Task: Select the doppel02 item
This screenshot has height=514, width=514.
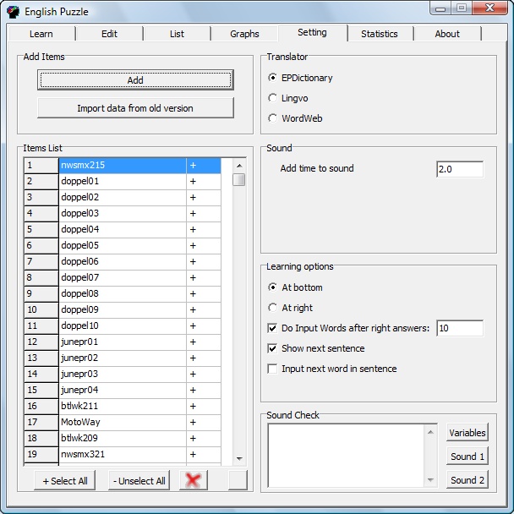Action: tap(123, 197)
